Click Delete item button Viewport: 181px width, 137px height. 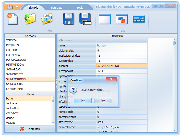tap(30, 129)
